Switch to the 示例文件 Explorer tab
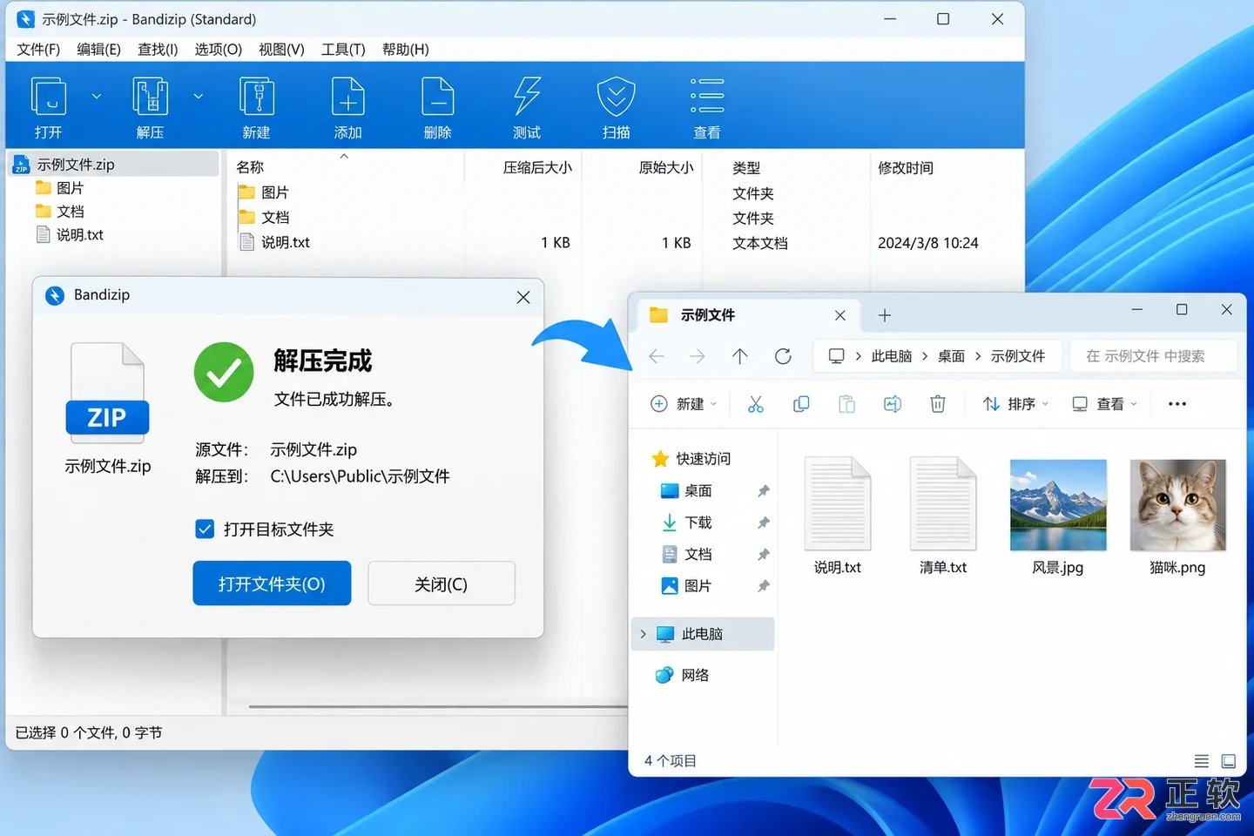The image size is (1254, 836). 749,315
